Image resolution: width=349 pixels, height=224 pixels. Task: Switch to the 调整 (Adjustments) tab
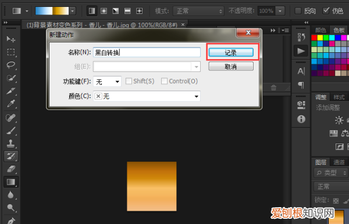point(320,97)
